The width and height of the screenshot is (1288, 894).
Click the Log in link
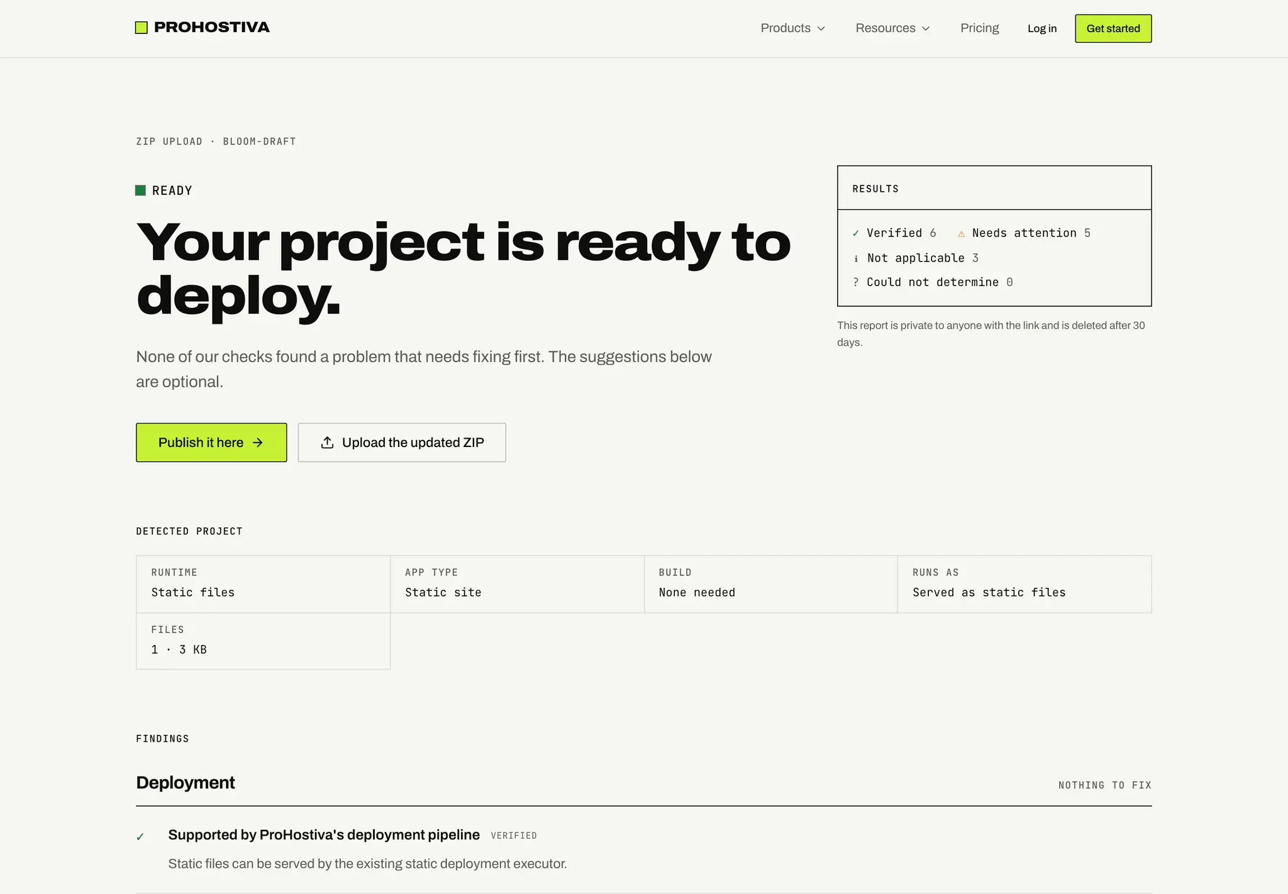click(1042, 29)
